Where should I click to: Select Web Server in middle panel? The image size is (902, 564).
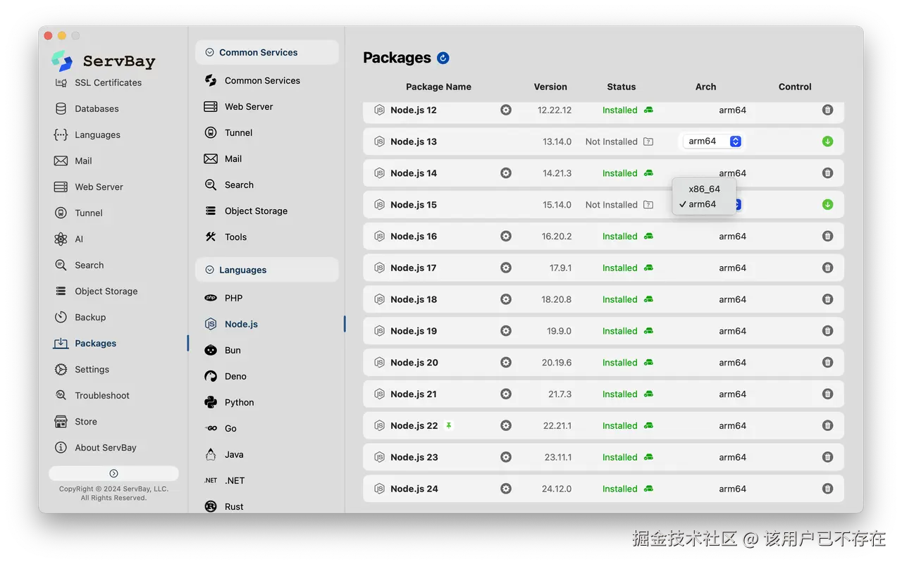pyautogui.click(x=238, y=106)
